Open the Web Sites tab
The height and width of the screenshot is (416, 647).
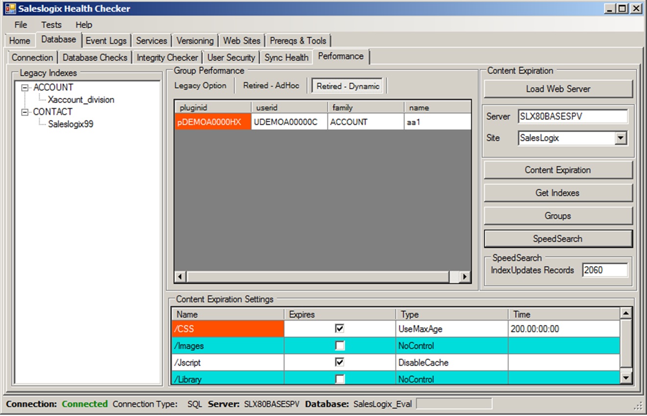pyautogui.click(x=242, y=41)
